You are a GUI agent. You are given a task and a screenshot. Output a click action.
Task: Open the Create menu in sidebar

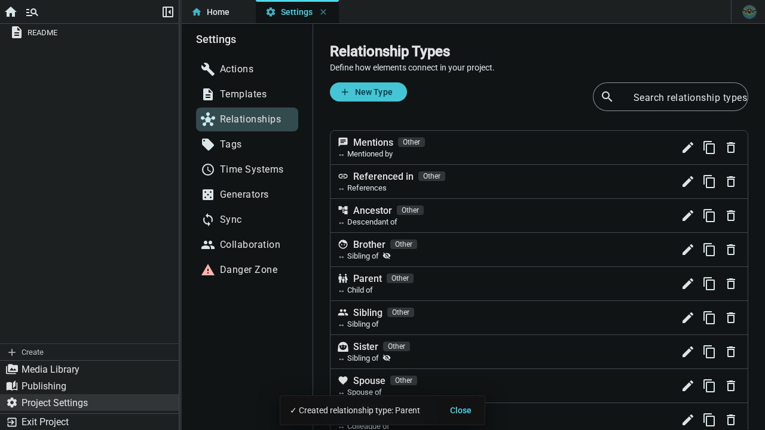[90, 352]
